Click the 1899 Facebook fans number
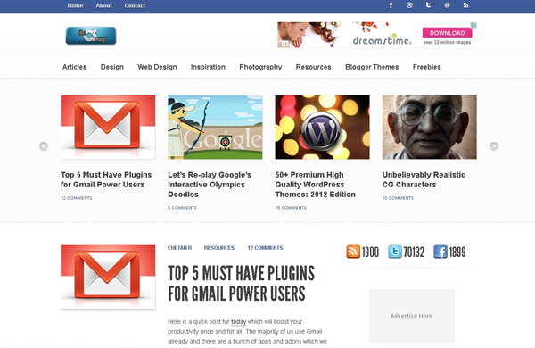Screen dimensions: 535x348 [x=457, y=253]
